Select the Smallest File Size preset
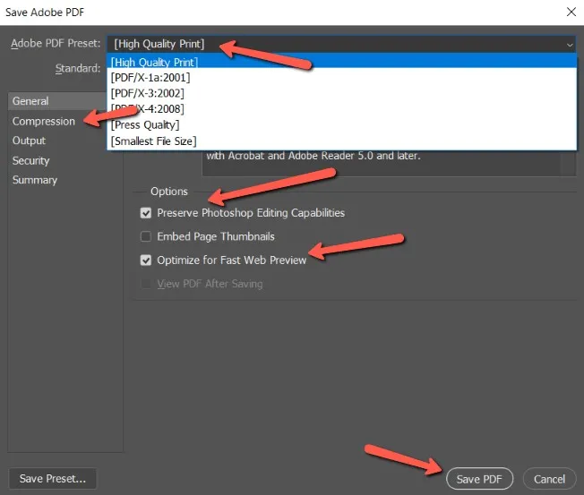This screenshot has height=495, width=584. [341, 141]
